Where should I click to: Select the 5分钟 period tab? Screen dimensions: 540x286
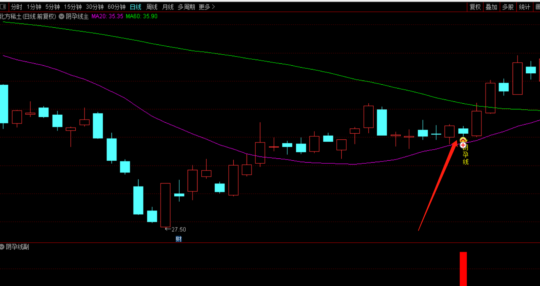pos(53,7)
